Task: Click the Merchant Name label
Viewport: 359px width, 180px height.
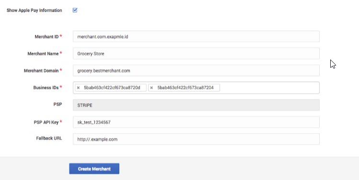Action: (x=43, y=54)
